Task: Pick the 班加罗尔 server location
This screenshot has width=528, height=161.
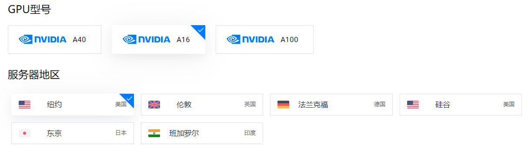Action: (x=202, y=133)
